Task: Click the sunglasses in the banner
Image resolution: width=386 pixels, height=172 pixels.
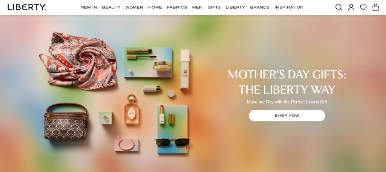Action: click(x=172, y=143)
